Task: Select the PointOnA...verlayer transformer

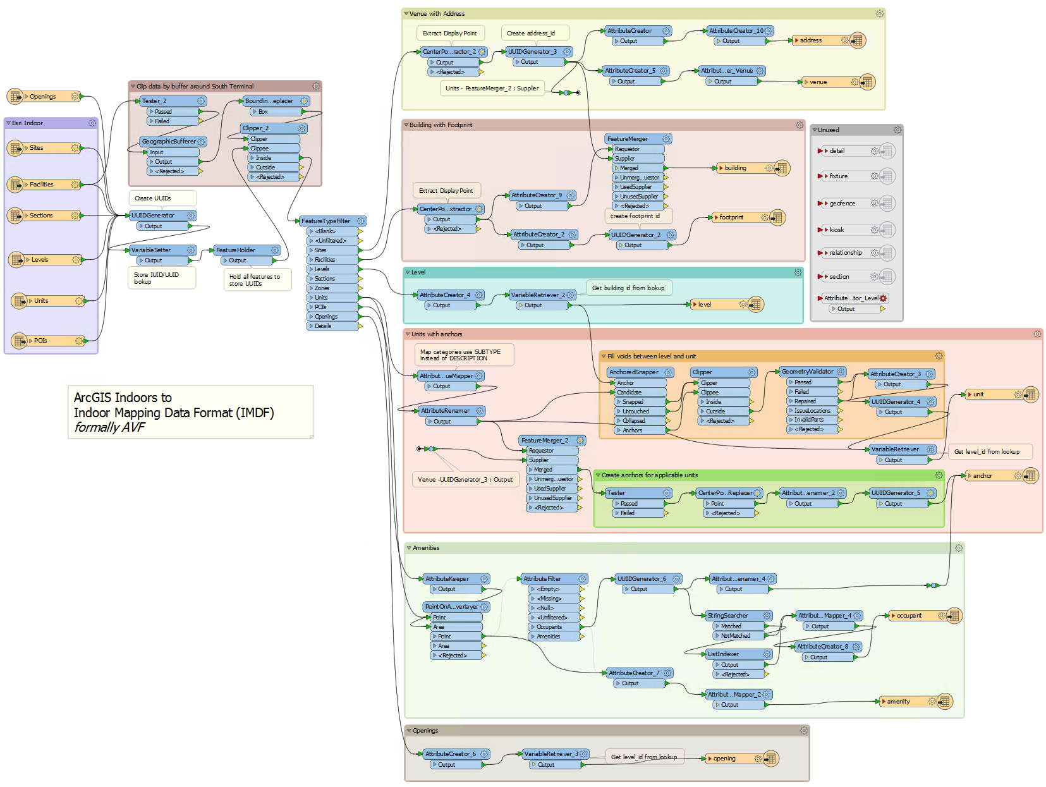Action: coord(457,607)
